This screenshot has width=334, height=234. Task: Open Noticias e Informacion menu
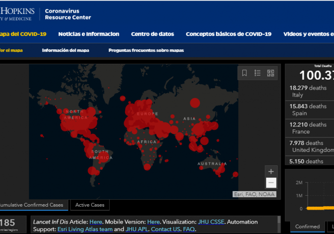point(89,34)
